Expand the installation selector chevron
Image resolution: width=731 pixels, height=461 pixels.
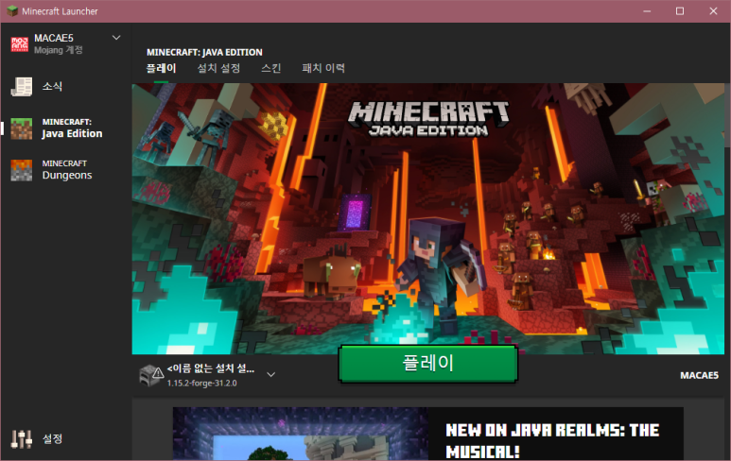point(270,374)
